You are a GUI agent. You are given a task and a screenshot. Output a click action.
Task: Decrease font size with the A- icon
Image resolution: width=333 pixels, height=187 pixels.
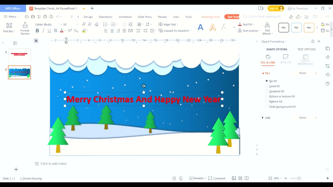pos(90,24)
